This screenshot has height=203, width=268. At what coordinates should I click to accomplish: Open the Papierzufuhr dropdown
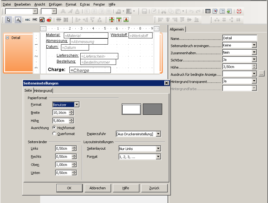click(158, 134)
